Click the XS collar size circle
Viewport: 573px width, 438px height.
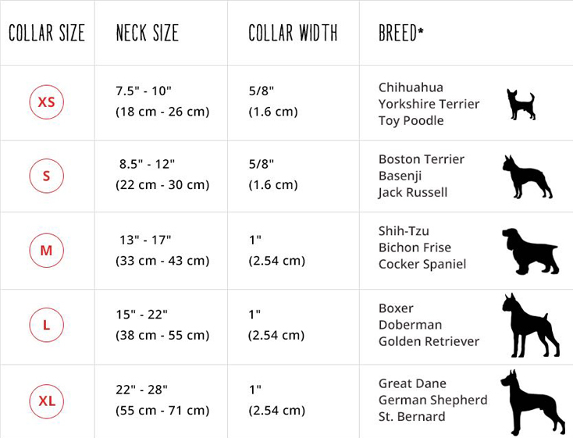(46, 102)
